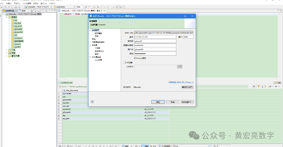Click the transaction mode icon beside 200 field
The width and height of the screenshot is (283, 147).
86,7
